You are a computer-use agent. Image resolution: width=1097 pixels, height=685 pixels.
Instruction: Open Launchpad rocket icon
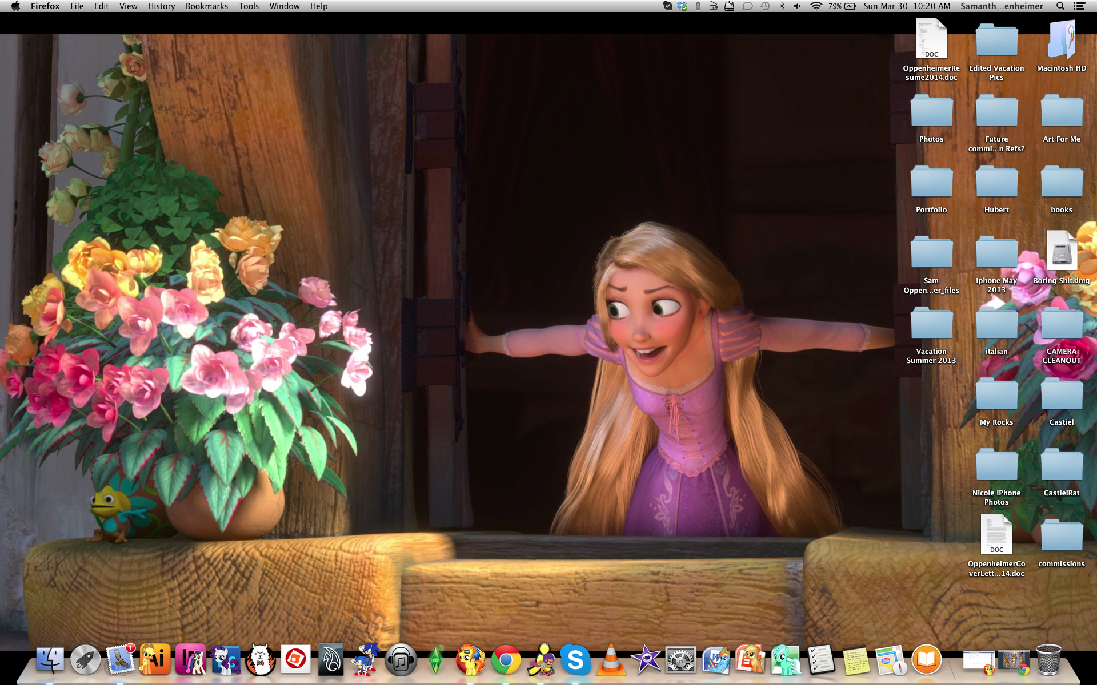pyautogui.click(x=86, y=660)
